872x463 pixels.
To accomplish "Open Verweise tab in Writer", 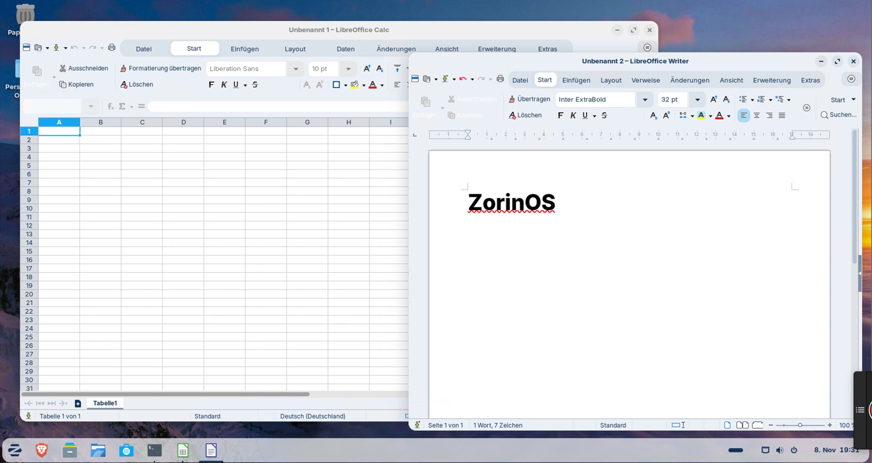I will click(646, 80).
